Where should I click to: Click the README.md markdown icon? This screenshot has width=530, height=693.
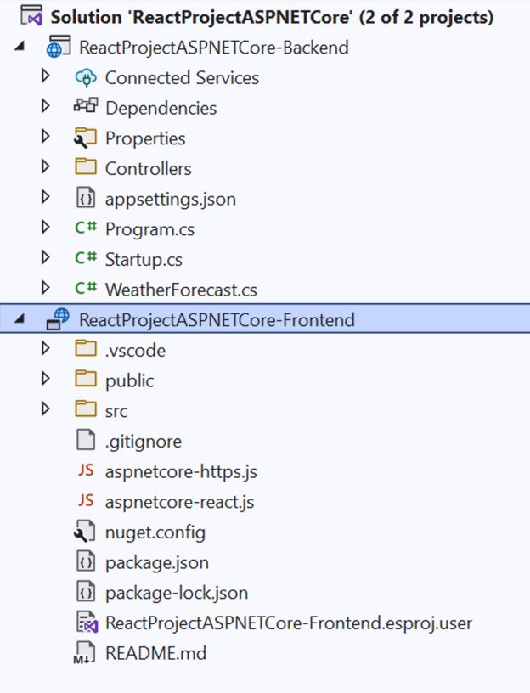tap(84, 653)
